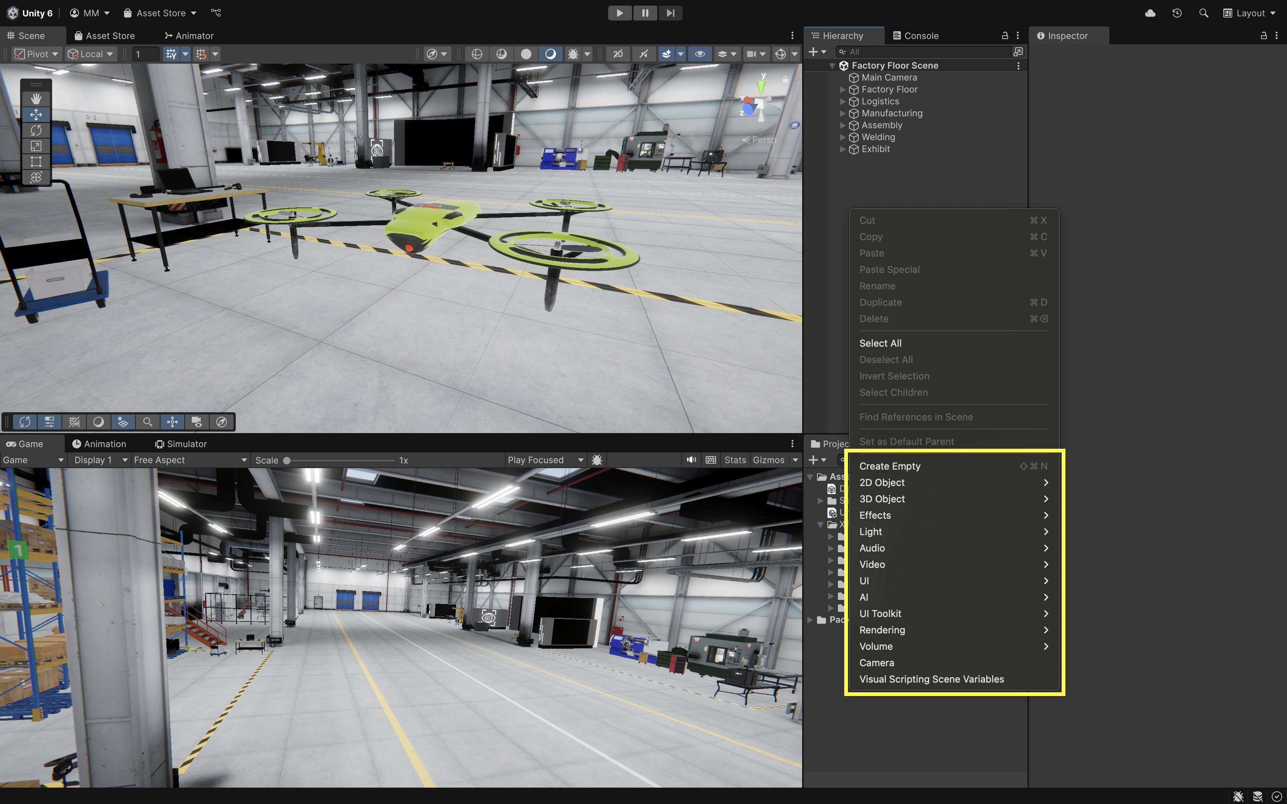The width and height of the screenshot is (1287, 804).
Task: Click Select All in context menu
Action: (880, 343)
